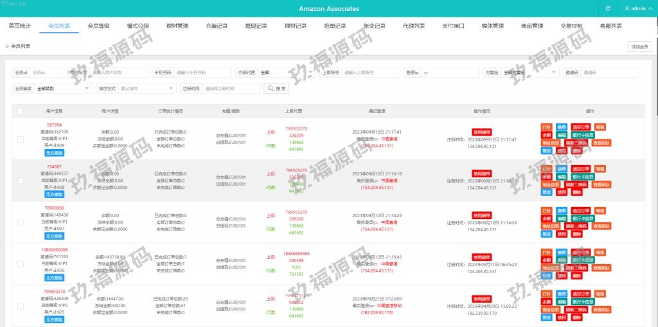Click 编辑 button for user 987654
Image resolution: width=658 pixels, height=327 pixels.
coord(562,135)
